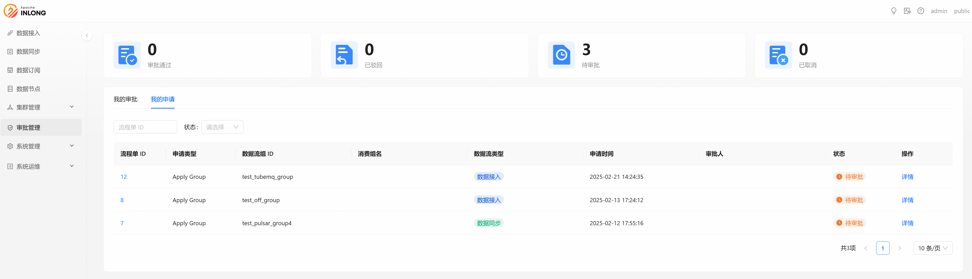
Task: Click the help question mark icon
Action: [x=921, y=11]
